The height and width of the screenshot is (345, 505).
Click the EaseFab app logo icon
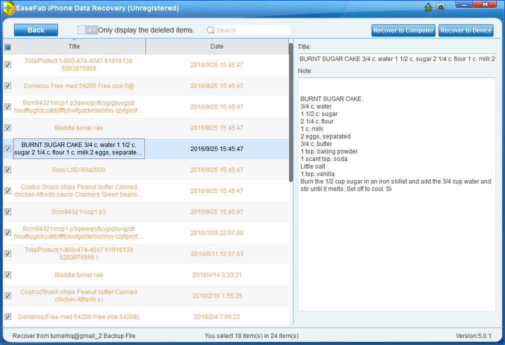[8, 8]
